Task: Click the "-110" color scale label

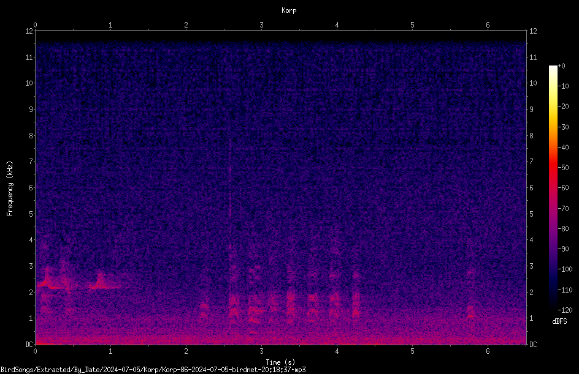Action: click(x=566, y=290)
